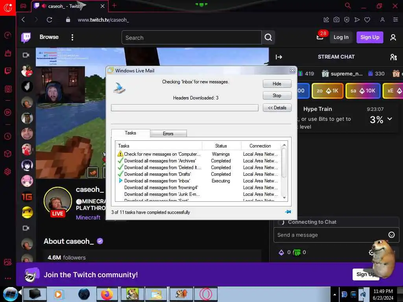Click the taskbar clock showing 11:49 PM
The height and width of the screenshot is (302, 403).
tap(383, 294)
